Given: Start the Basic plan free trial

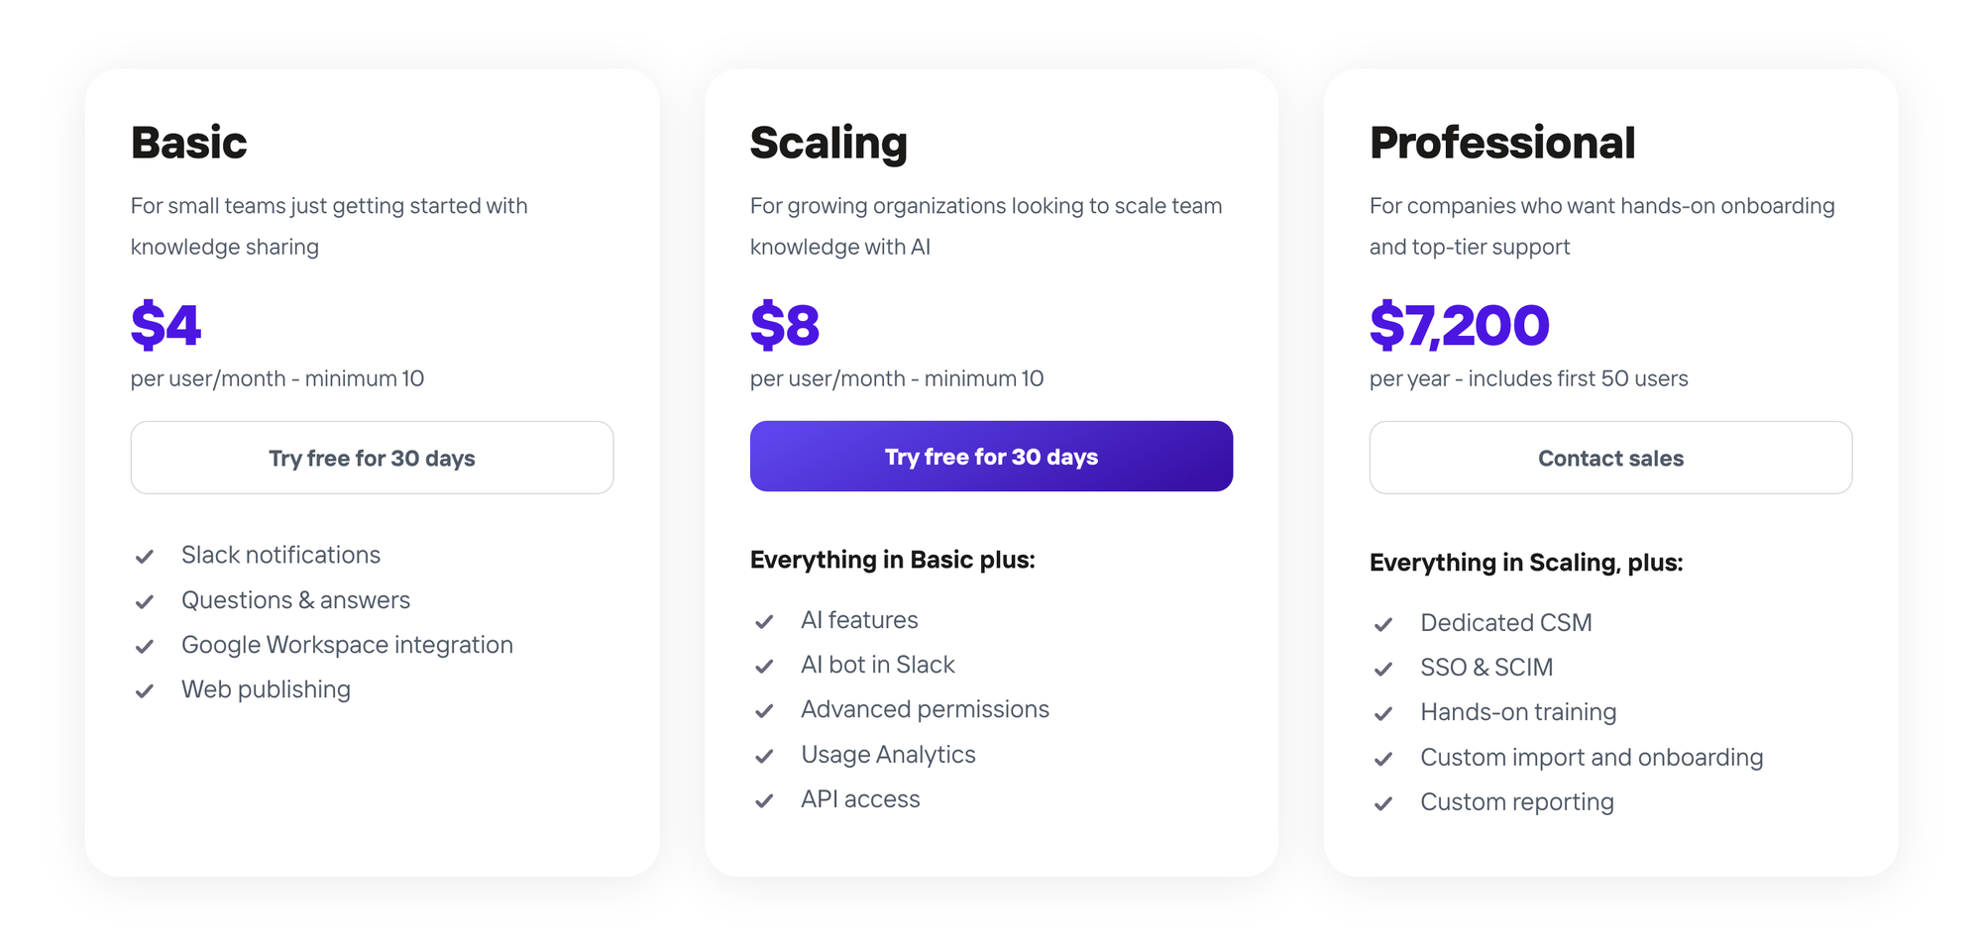Looking at the screenshot, I should [372, 458].
